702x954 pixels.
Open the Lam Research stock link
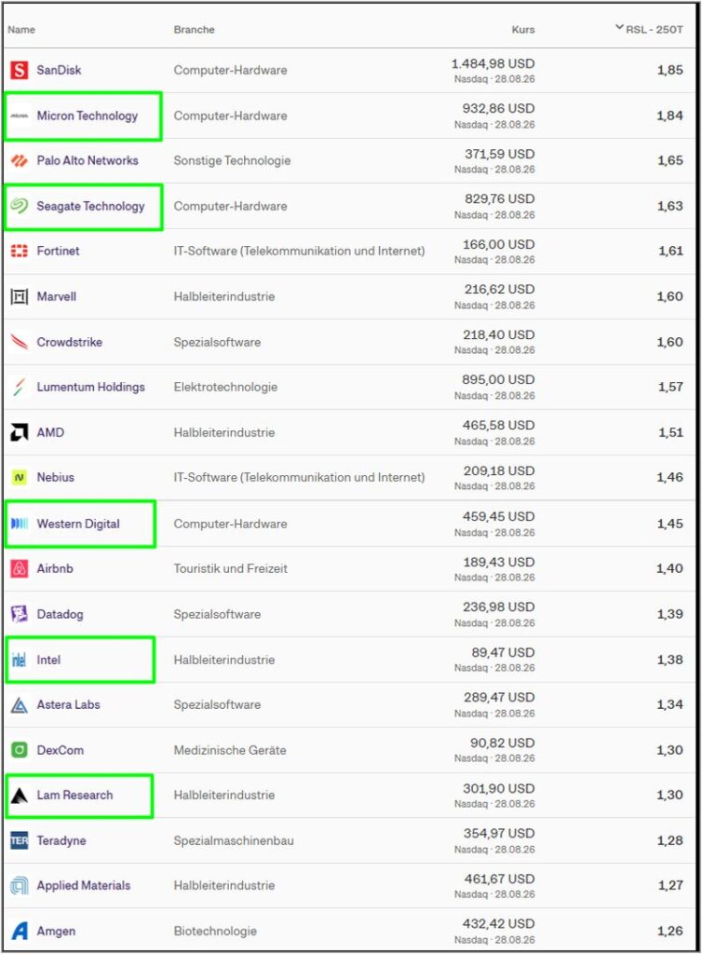74,796
